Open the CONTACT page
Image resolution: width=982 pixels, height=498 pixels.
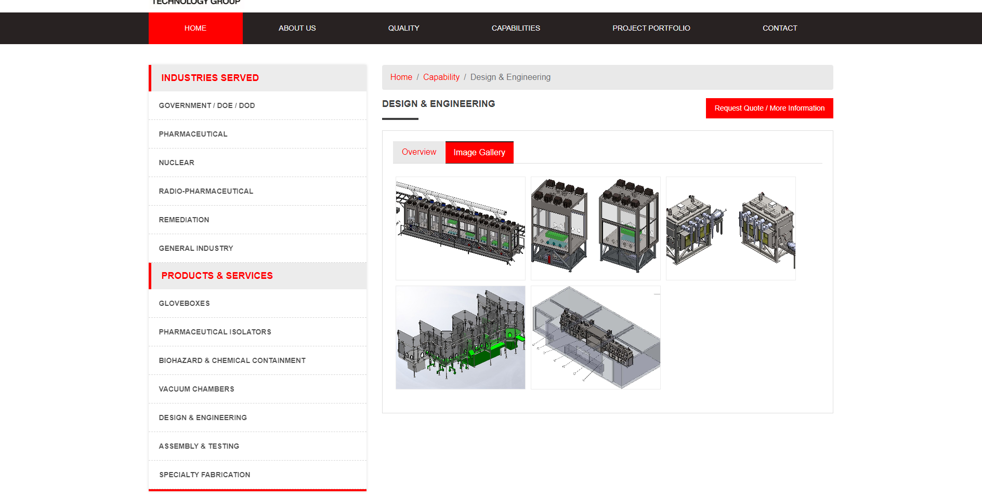coord(780,28)
